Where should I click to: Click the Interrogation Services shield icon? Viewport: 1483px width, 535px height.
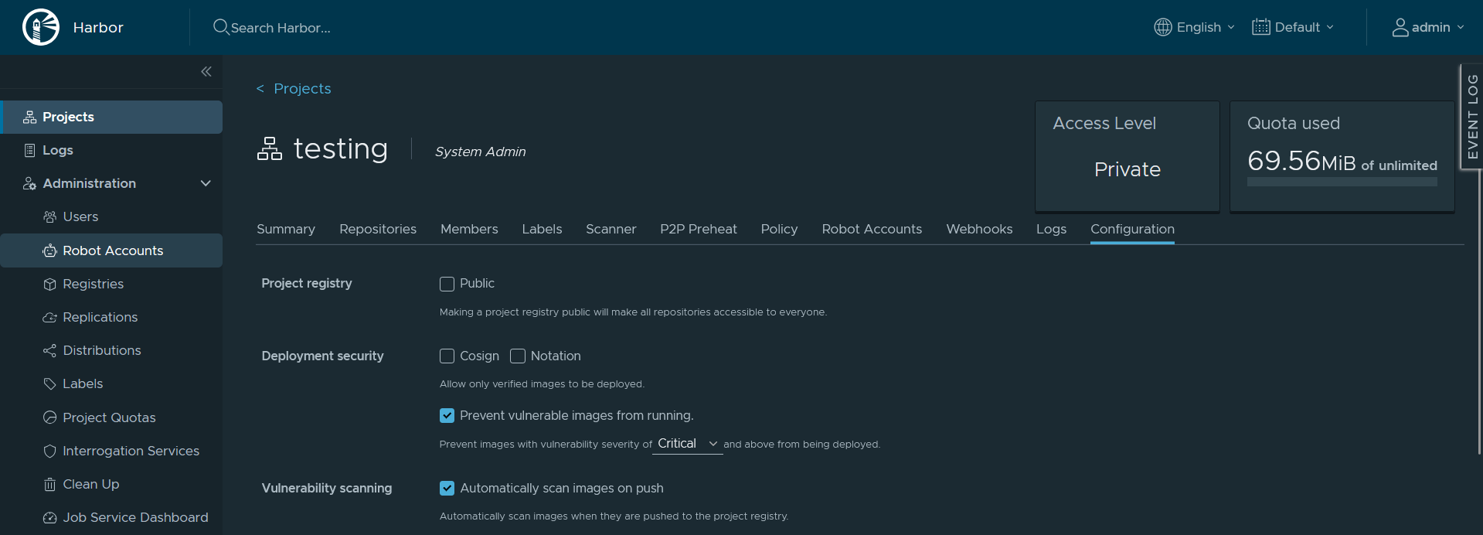click(50, 452)
